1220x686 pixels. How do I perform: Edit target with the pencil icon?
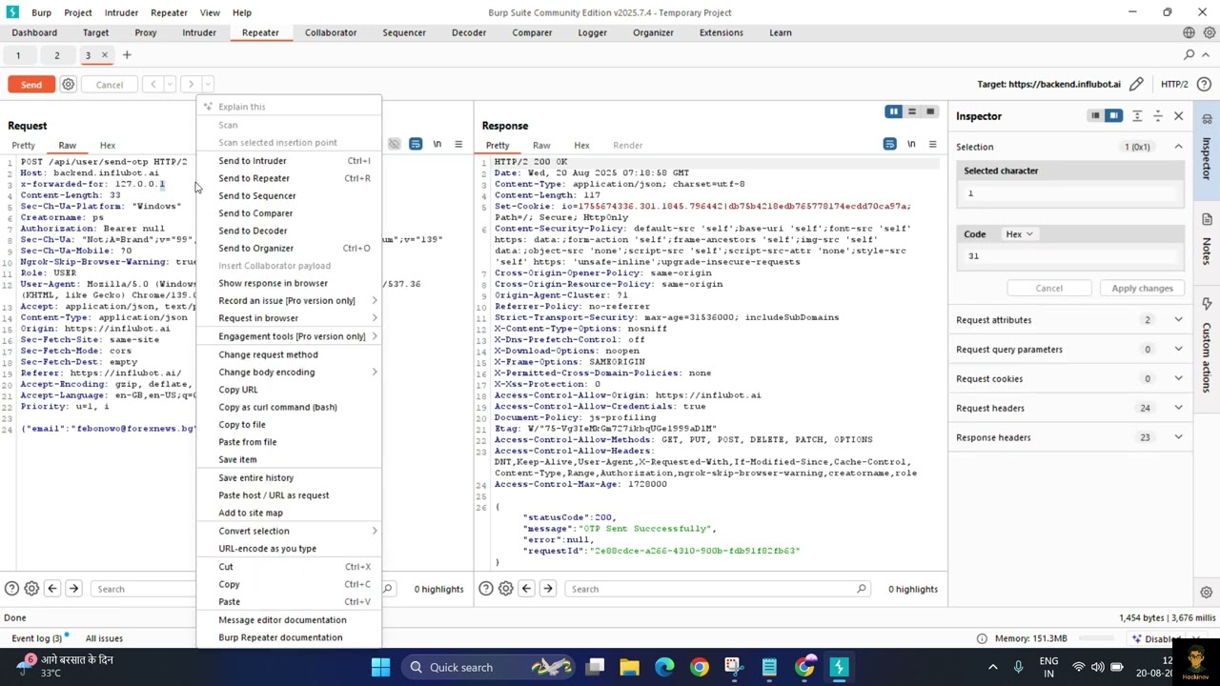pyautogui.click(x=1136, y=84)
